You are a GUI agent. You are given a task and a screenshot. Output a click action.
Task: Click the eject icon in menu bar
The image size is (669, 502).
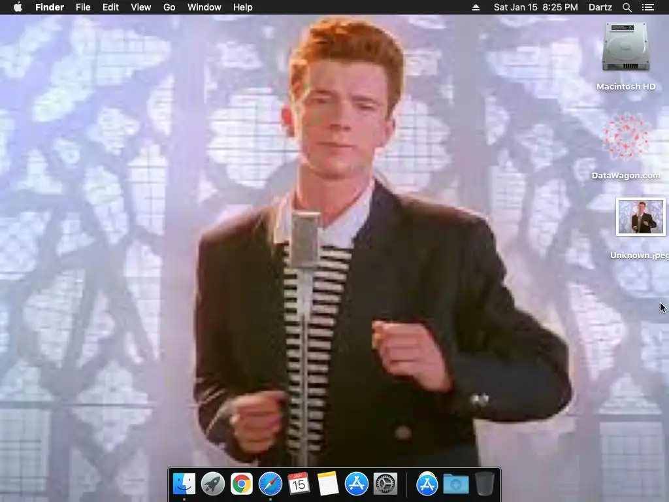476,7
